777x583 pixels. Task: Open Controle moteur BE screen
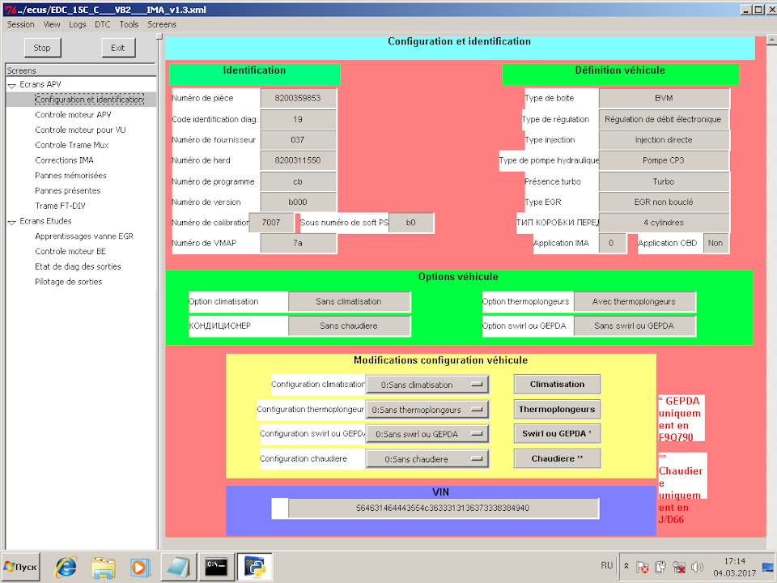(x=70, y=251)
